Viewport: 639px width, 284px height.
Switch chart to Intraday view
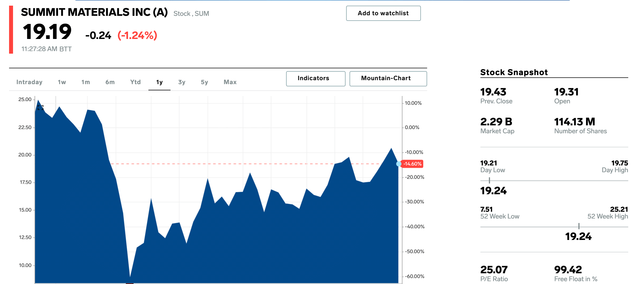[x=29, y=82]
